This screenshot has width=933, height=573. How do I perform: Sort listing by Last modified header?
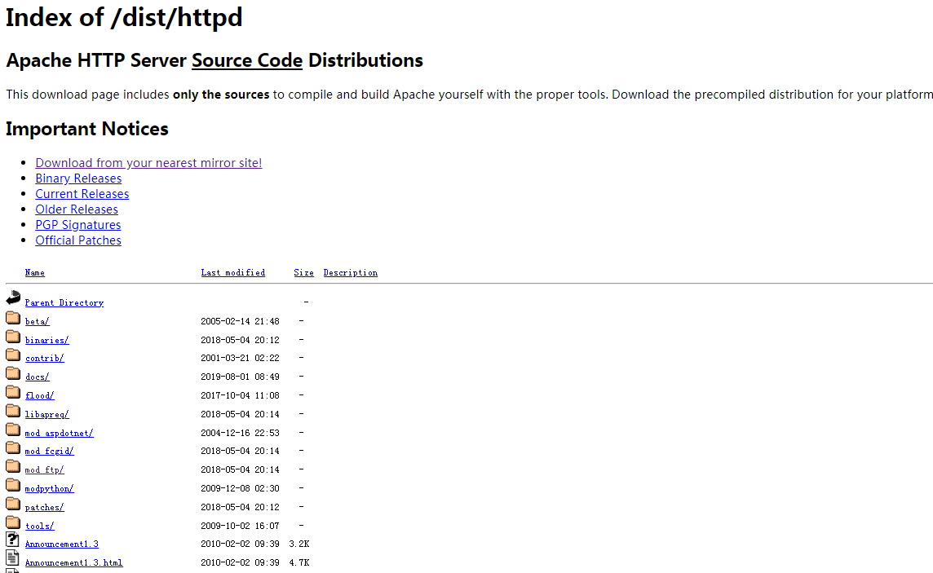(x=233, y=273)
